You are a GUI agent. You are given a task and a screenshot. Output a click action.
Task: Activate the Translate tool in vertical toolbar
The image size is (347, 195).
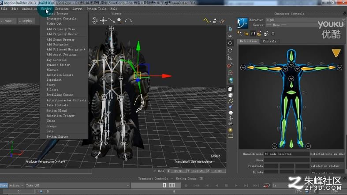230,43
